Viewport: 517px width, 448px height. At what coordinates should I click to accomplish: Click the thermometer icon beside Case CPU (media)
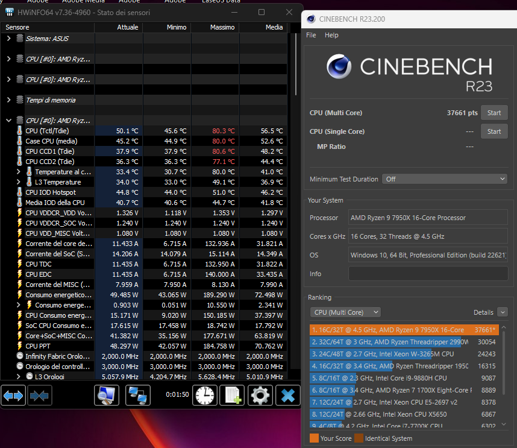(19, 141)
